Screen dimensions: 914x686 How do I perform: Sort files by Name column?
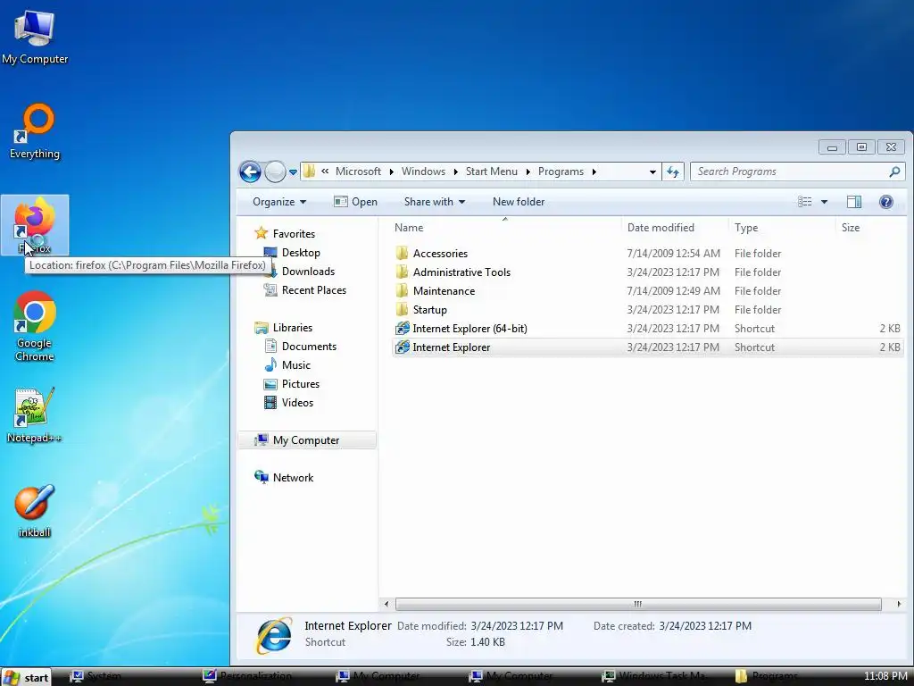pyautogui.click(x=505, y=228)
